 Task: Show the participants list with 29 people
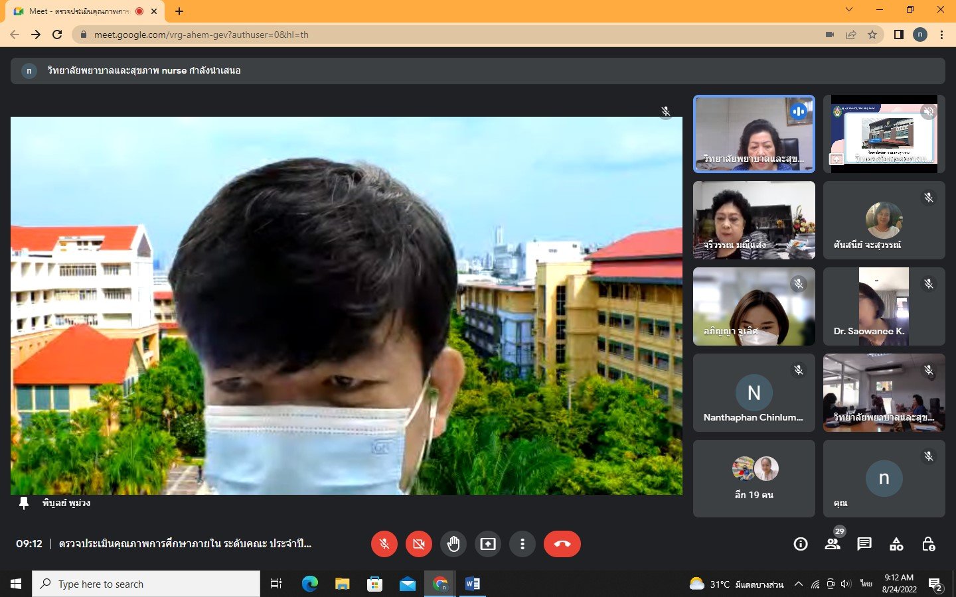(833, 544)
